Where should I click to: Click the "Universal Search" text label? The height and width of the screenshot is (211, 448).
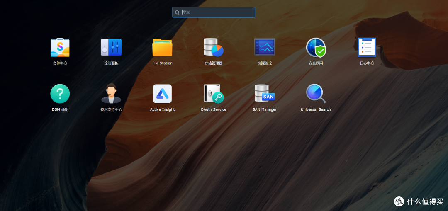(x=316, y=109)
